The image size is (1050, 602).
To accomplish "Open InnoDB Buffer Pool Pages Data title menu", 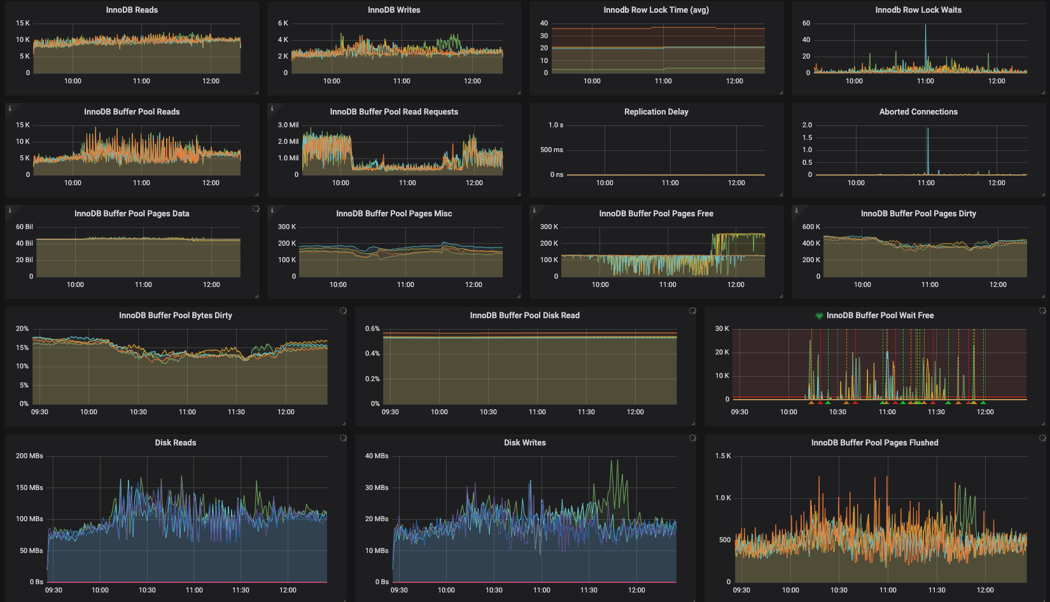I will [x=132, y=214].
